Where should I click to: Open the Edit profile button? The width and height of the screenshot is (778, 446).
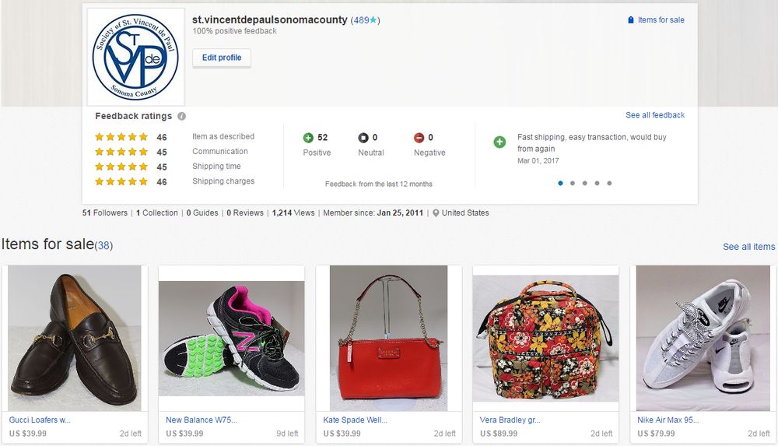pyautogui.click(x=222, y=58)
